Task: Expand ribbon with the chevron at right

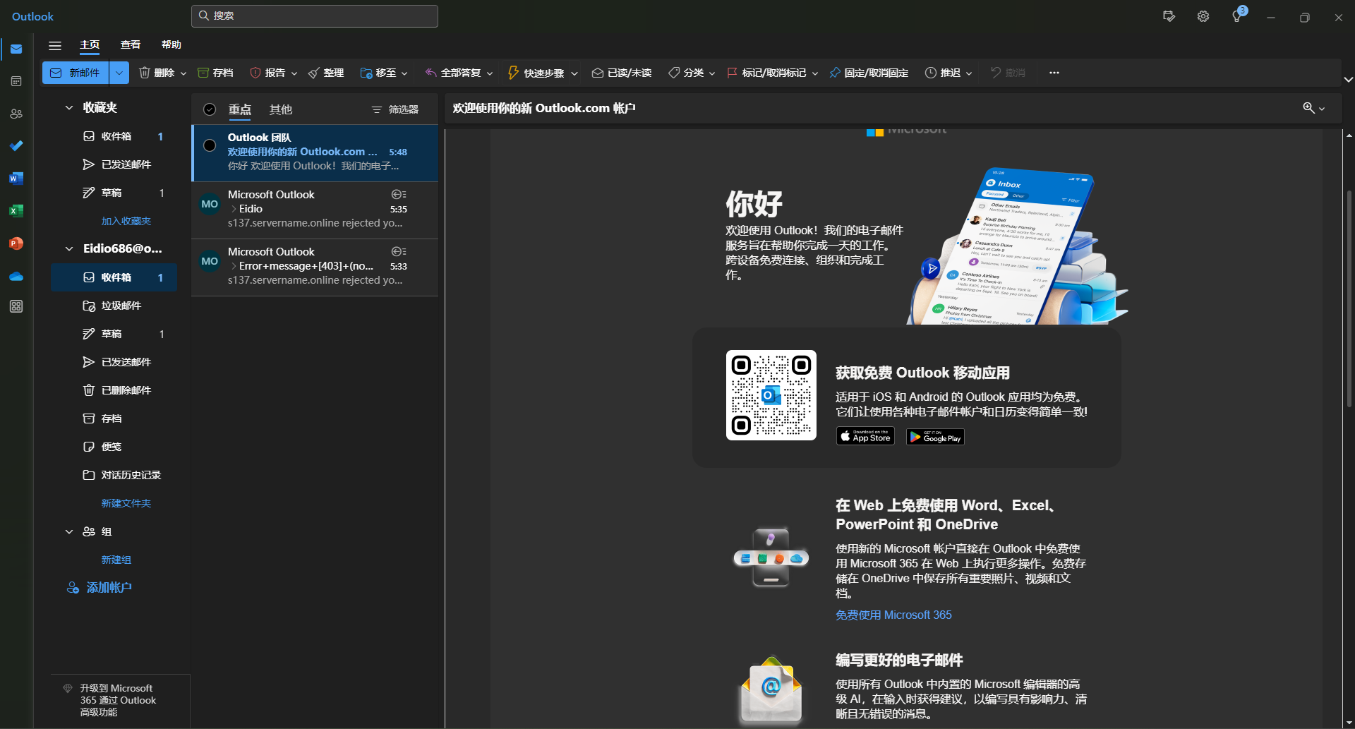Action: pos(1348,80)
